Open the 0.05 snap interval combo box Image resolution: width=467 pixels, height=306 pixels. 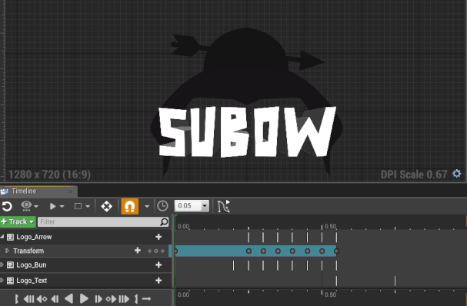(x=192, y=206)
